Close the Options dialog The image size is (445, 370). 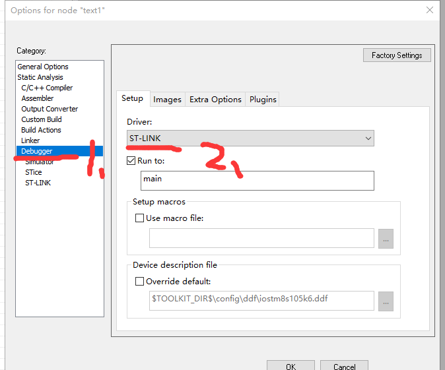coord(430,10)
